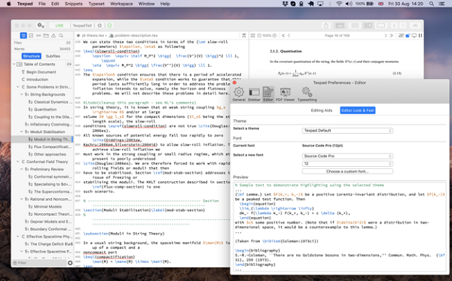Navigate back with toolbar left chevron
The height and width of the screenshot is (281, 452).
tap(394, 26)
